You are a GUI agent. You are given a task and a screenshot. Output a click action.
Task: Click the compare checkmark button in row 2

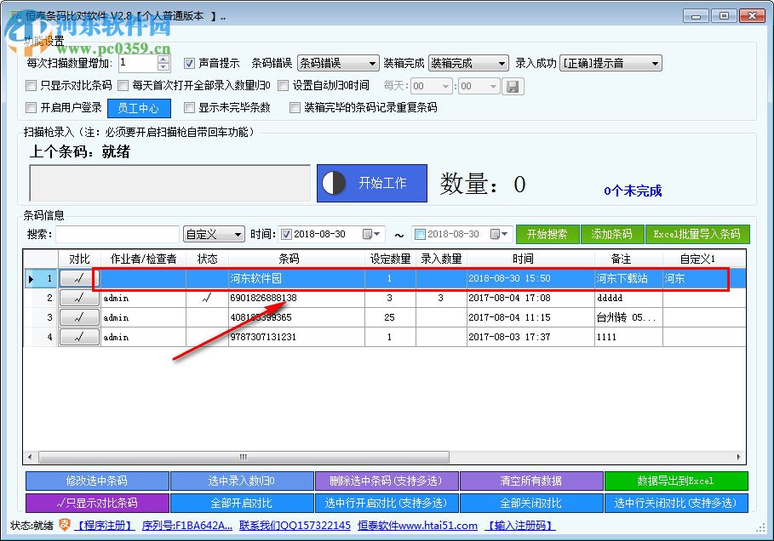[x=79, y=298]
